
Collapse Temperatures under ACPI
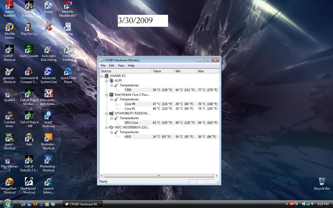pos(112,85)
